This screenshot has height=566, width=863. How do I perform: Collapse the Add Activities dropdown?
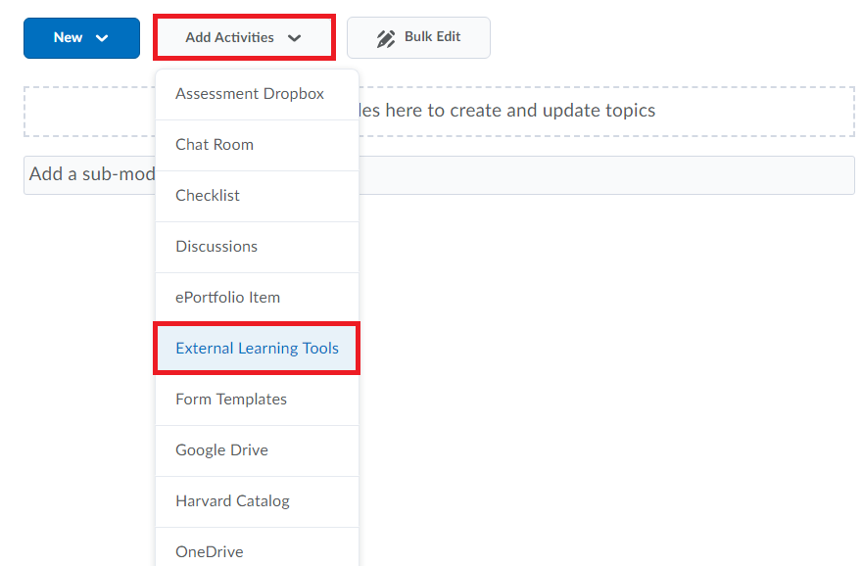tap(244, 37)
